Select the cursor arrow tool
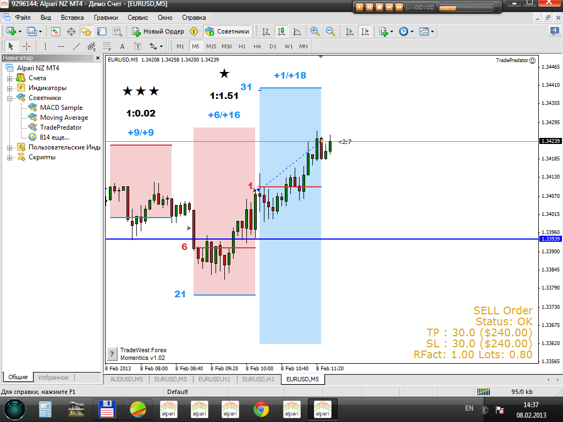This screenshot has width=563, height=422. pos(11,46)
